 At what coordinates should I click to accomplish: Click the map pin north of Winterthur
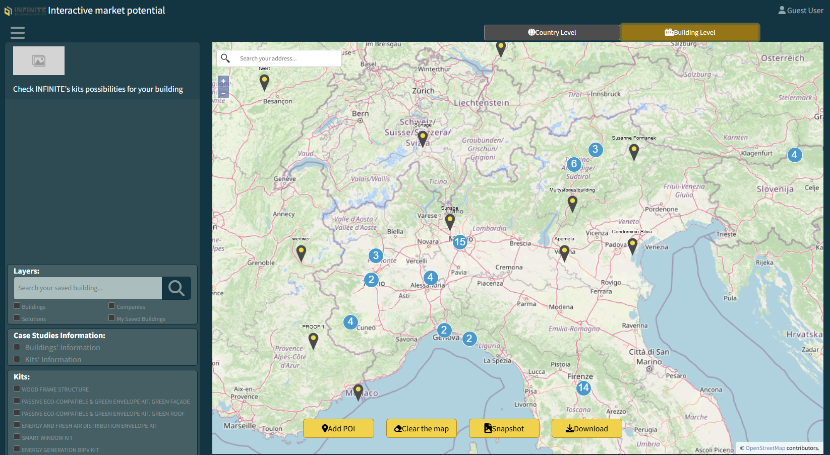pyautogui.click(x=501, y=48)
